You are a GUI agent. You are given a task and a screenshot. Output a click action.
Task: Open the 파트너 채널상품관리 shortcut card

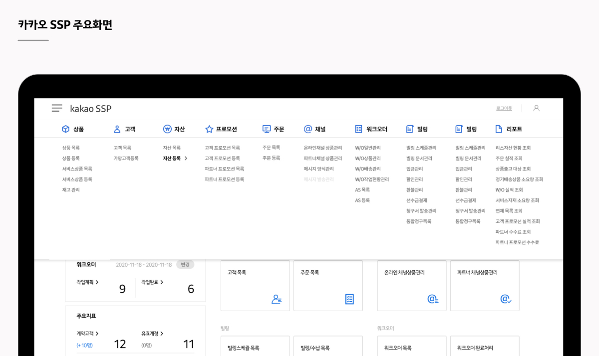coord(484,286)
